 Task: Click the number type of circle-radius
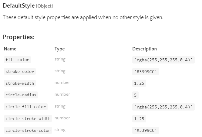62,94
